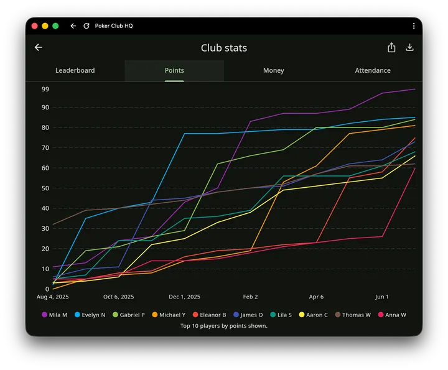This screenshot has height=370, width=448.
Task: Close the window with the red button
Action: (x=35, y=26)
